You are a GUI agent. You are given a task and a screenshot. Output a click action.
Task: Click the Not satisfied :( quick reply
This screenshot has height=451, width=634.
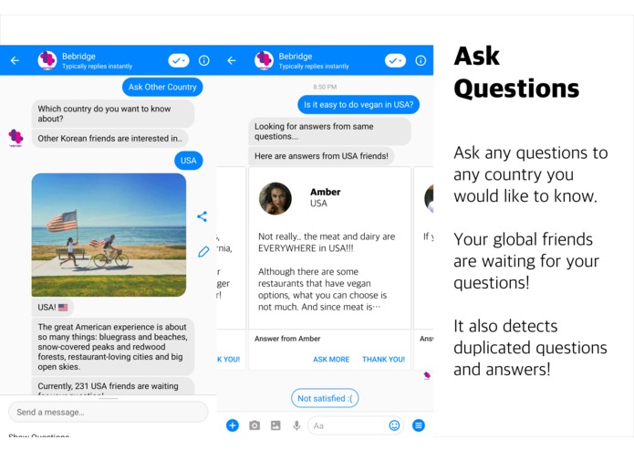click(325, 398)
